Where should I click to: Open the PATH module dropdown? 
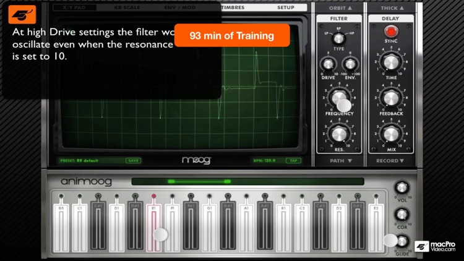[x=341, y=161]
